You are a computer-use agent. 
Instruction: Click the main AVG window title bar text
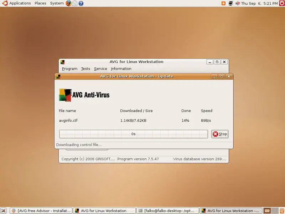[136, 62]
